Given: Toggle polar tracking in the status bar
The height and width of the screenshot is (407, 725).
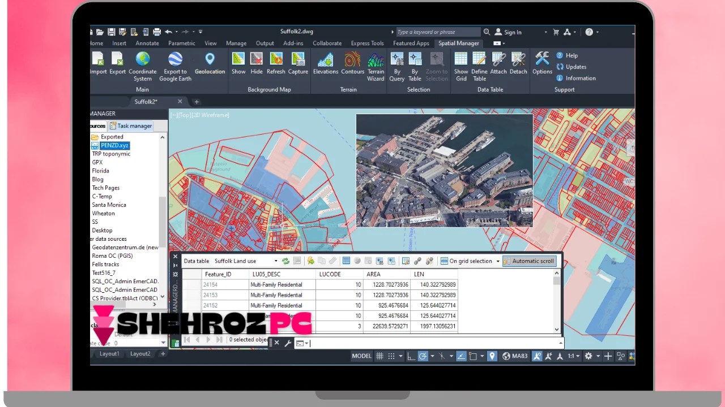Looking at the screenshot, I should click(x=423, y=356).
